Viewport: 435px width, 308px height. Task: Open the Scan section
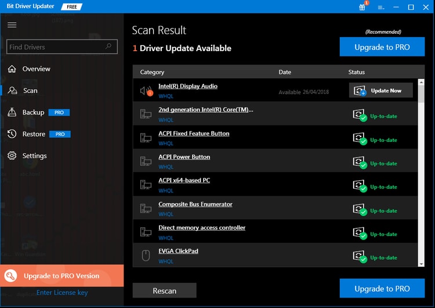(x=30, y=91)
